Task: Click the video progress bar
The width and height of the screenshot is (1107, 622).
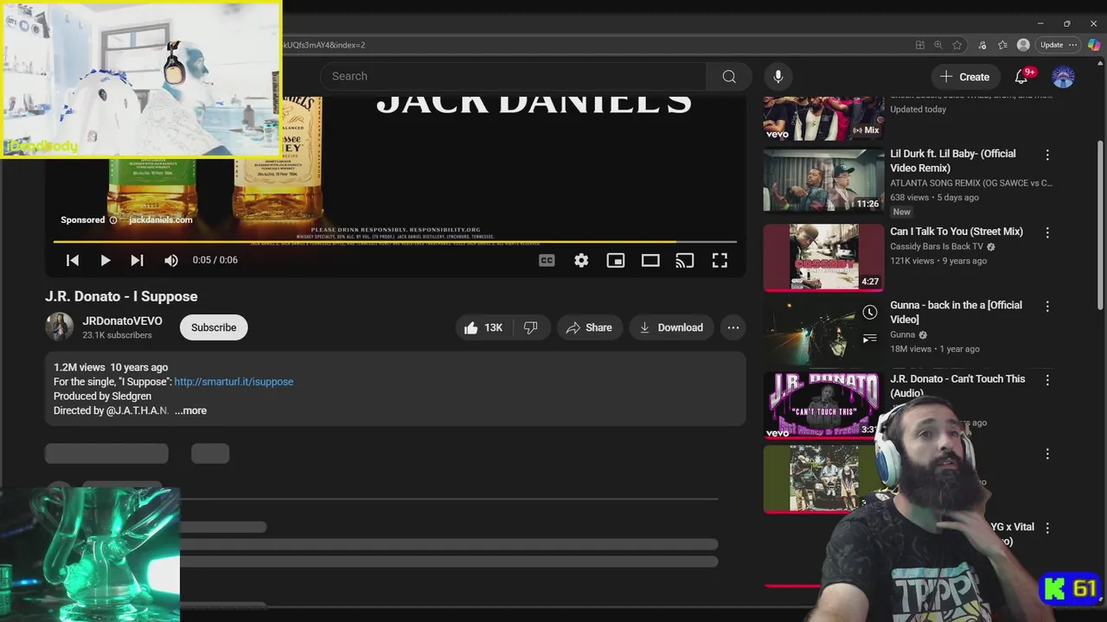Action: click(x=395, y=242)
